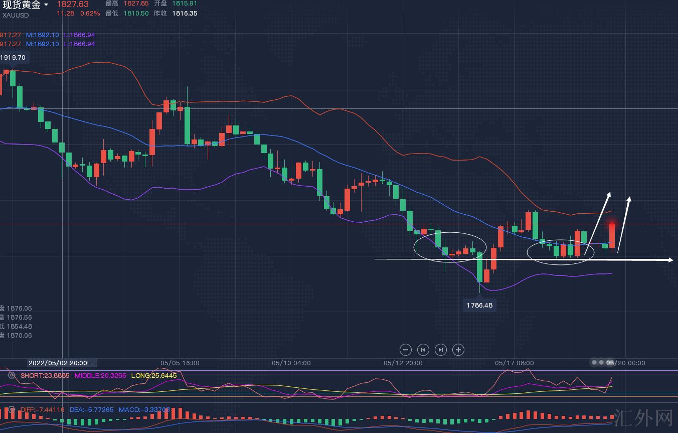Image resolution: width=678 pixels, height=433 pixels.
Task: Select the 1919.70 high price label
Action: pos(13,57)
